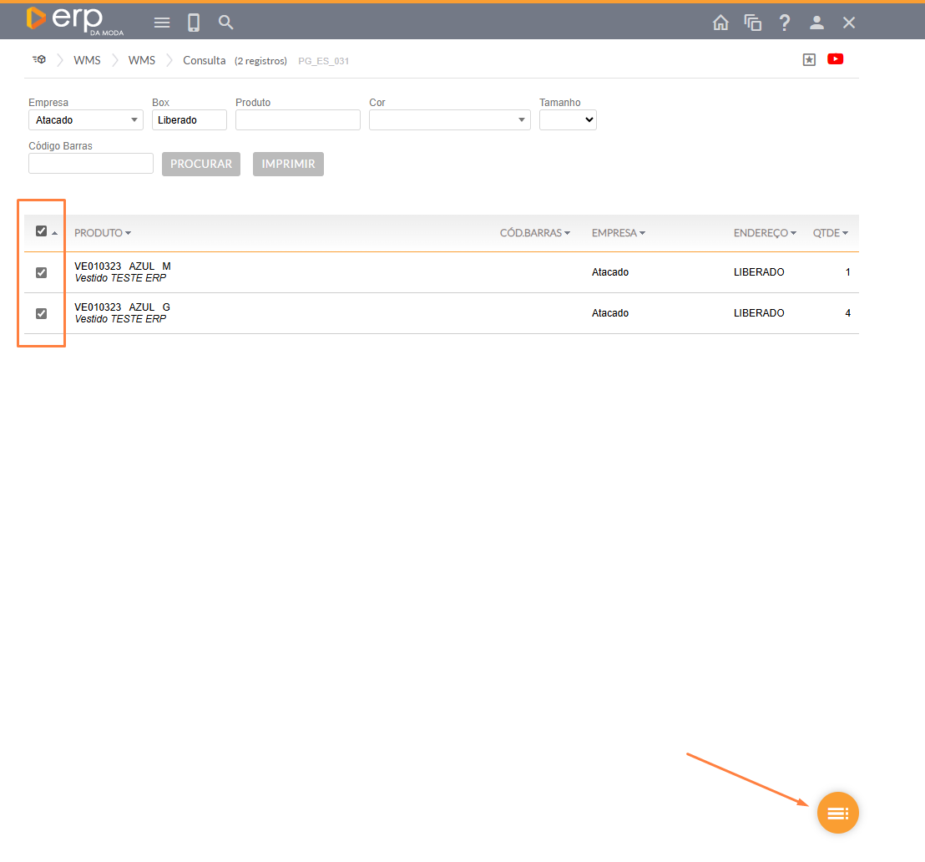This screenshot has height=862, width=925.
Task: Uncheck the VE010323 AZUL G row checkbox
Action: (42, 313)
